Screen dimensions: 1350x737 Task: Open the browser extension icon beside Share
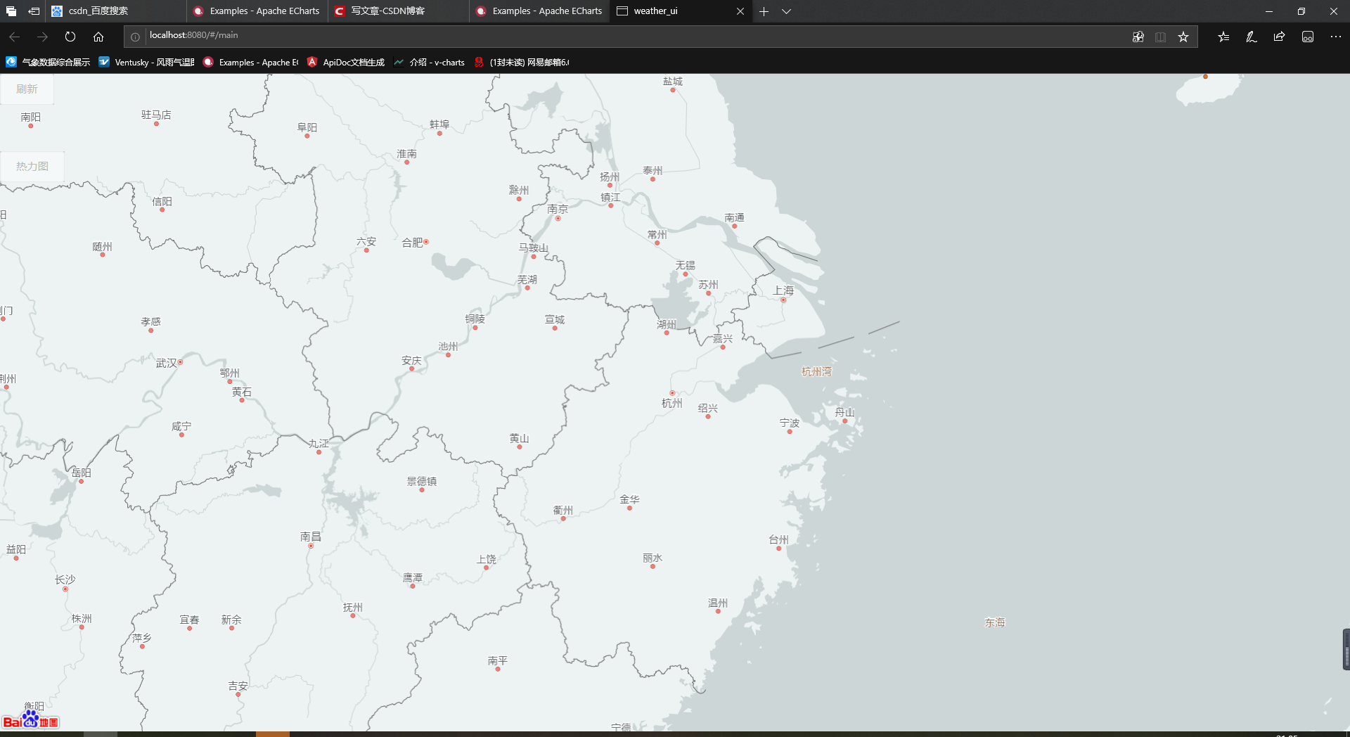coord(1308,37)
